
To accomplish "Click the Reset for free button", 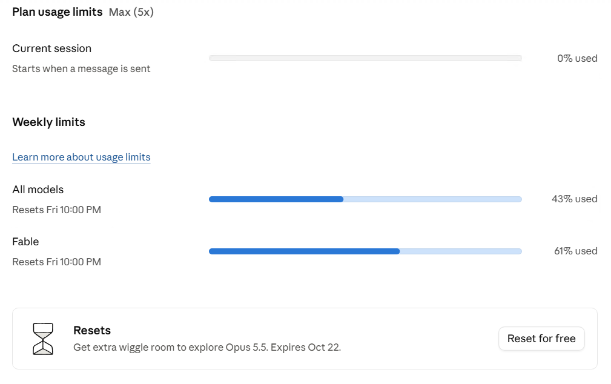I will click(541, 339).
